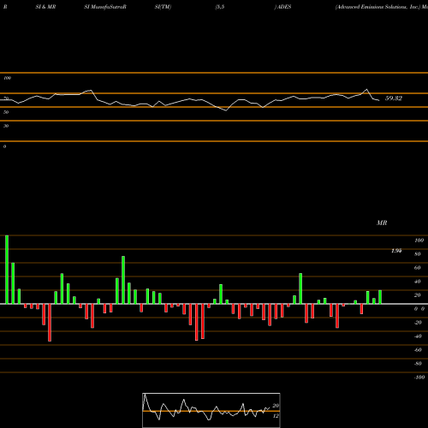Click the 'Advanced Emissions Solutions, Inc.' company name
The height and width of the screenshot is (428, 428).
(x=378, y=7)
